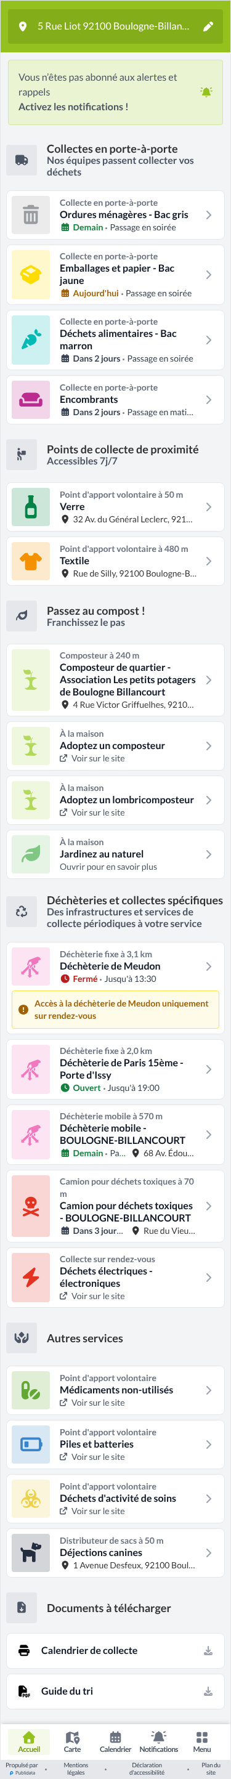The width and height of the screenshot is (231, 1779).
Task: Click the green bottle Verre icon
Action: (x=30, y=507)
